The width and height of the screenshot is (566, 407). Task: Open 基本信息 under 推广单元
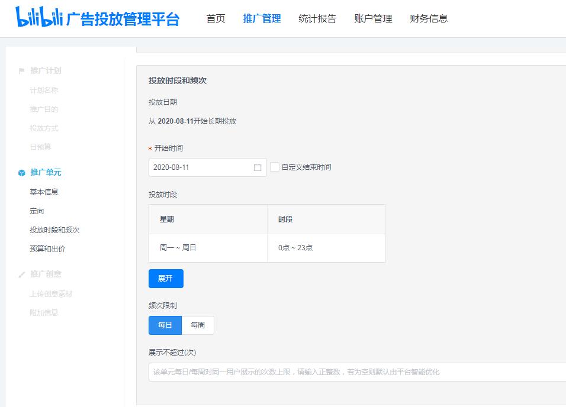point(43,192)
